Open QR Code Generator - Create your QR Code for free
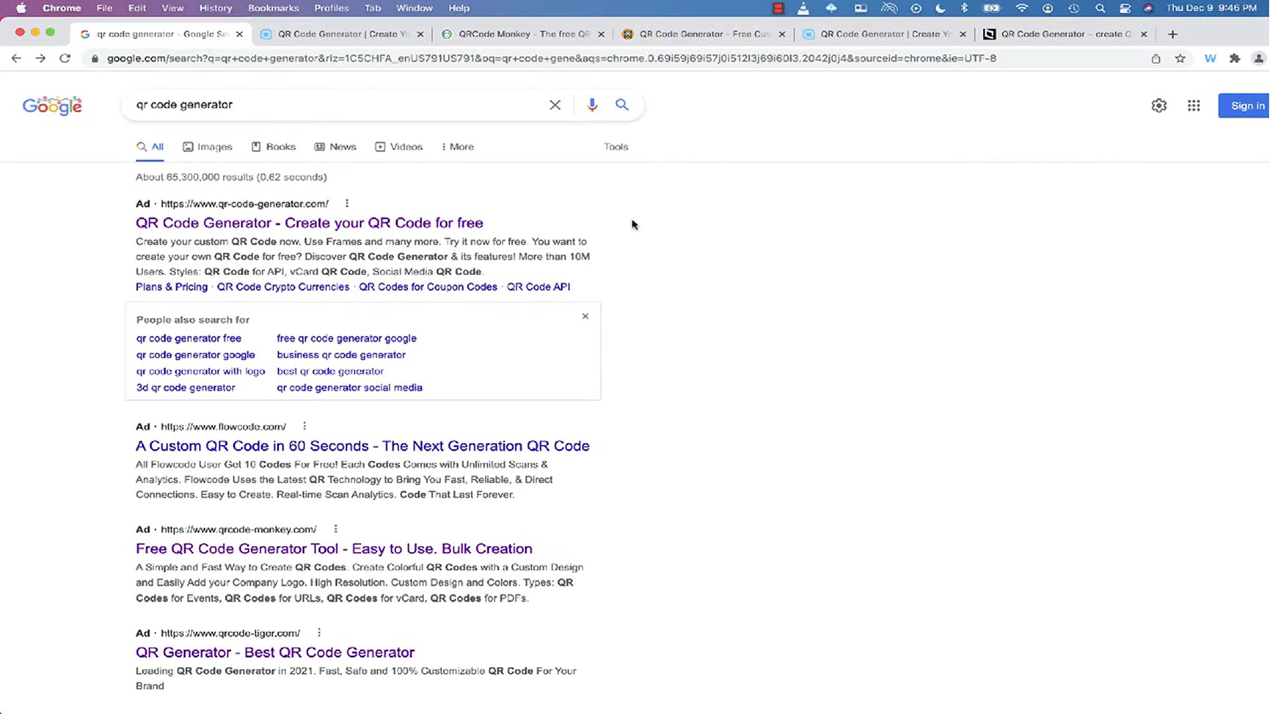Image resolution: width=1270 pixels, height=714 pixels. tap(310, 223)
